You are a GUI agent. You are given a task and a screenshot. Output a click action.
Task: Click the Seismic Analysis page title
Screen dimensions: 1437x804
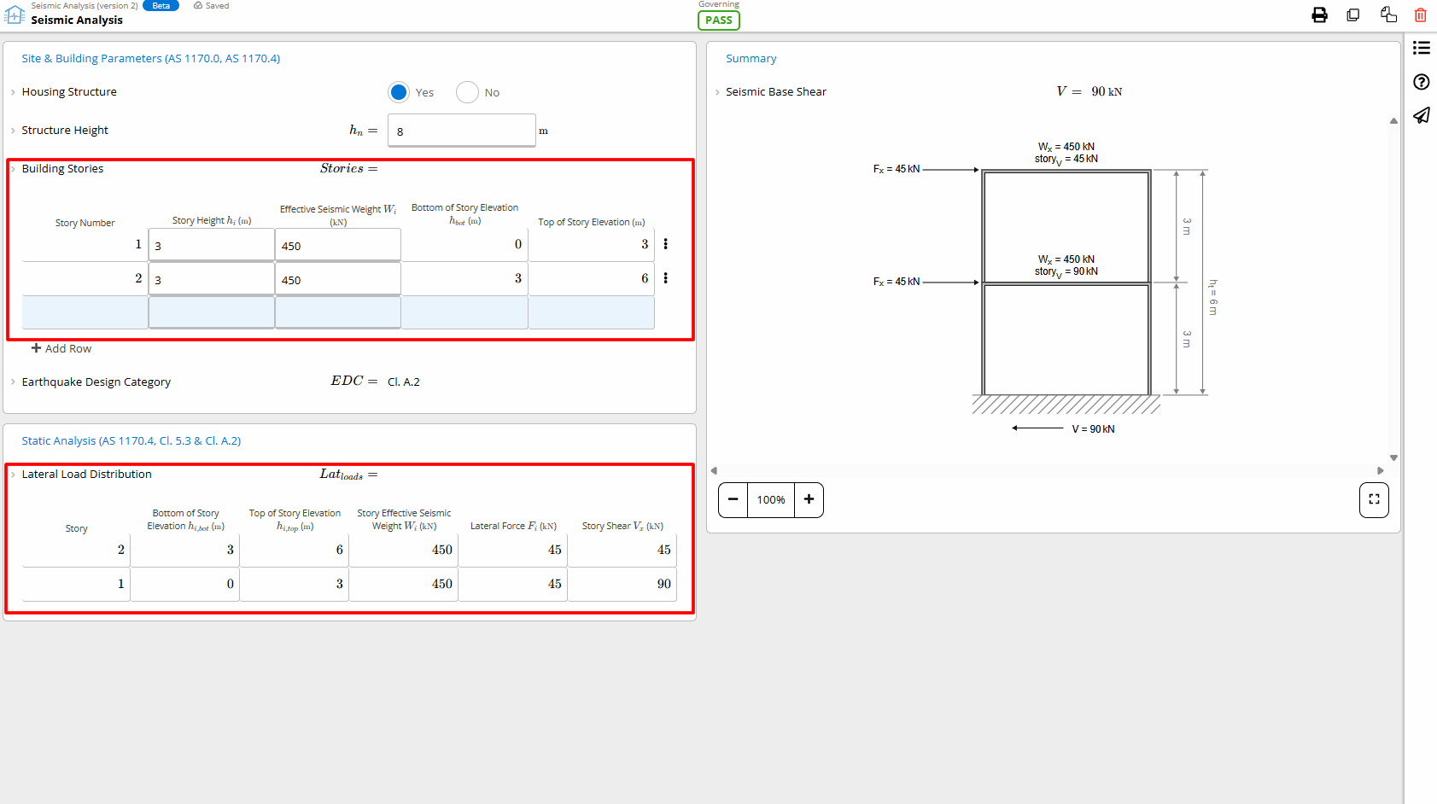tap(77, 20)
